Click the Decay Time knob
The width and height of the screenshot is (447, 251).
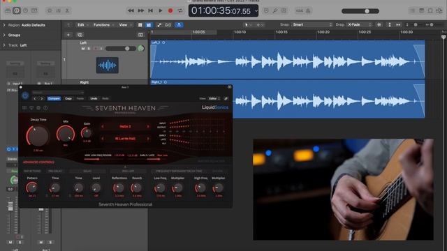(x=37, y=136)
